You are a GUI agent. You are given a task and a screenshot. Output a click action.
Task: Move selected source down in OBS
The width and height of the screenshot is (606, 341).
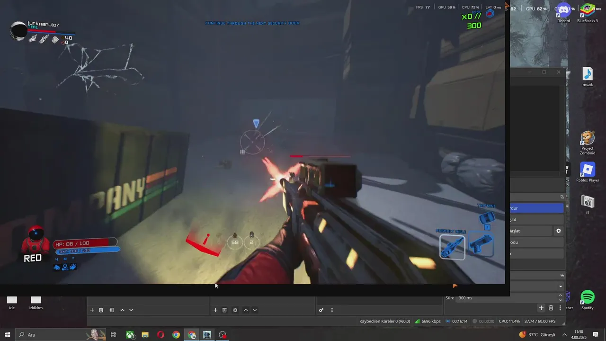click(254, 310)
